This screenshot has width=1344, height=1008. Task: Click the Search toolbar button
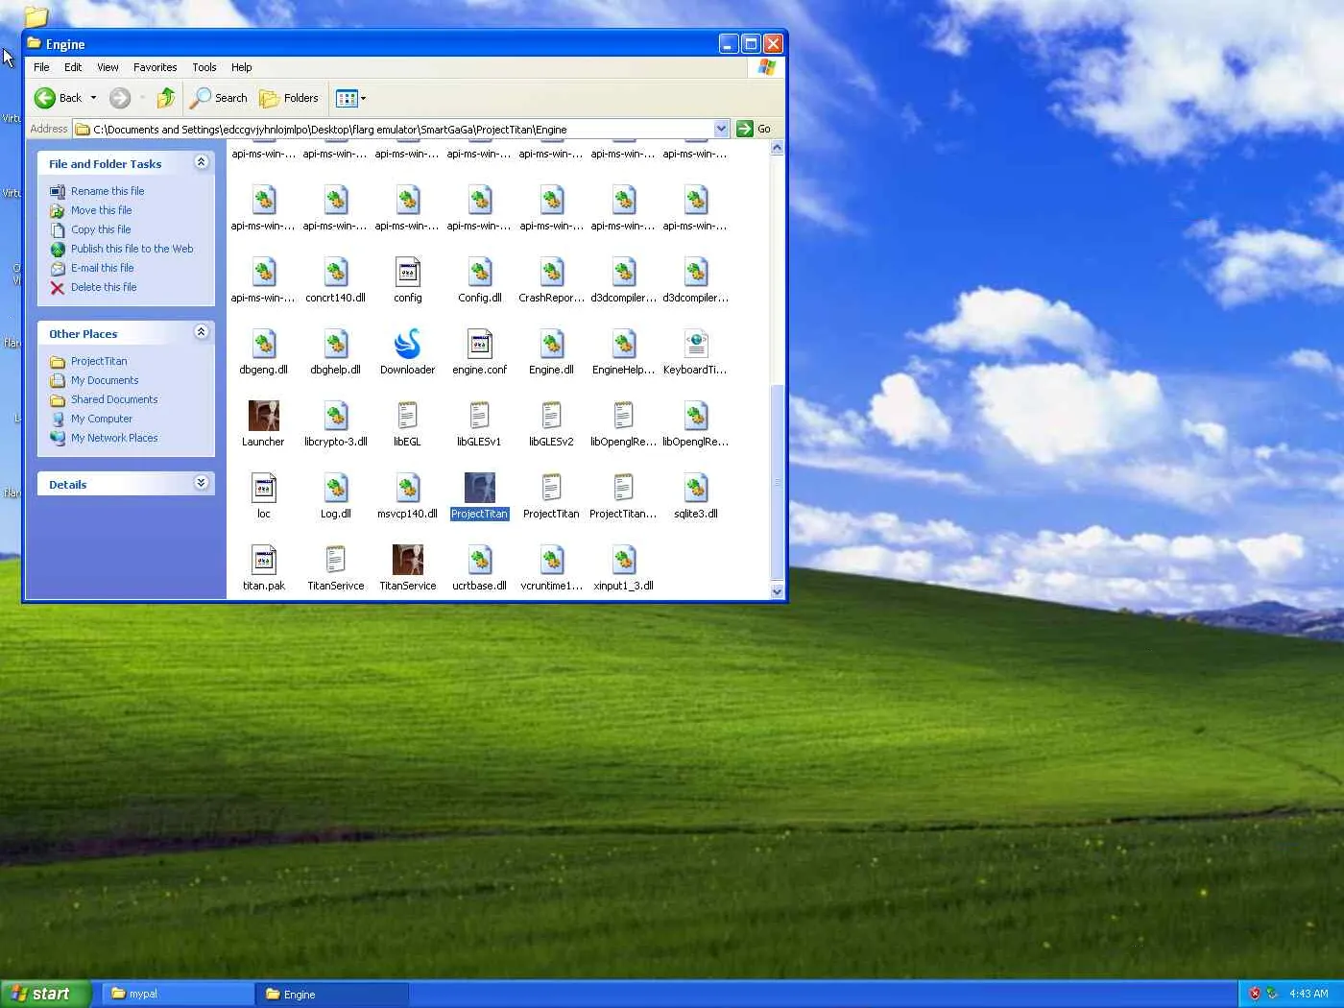tap(219, 98)
